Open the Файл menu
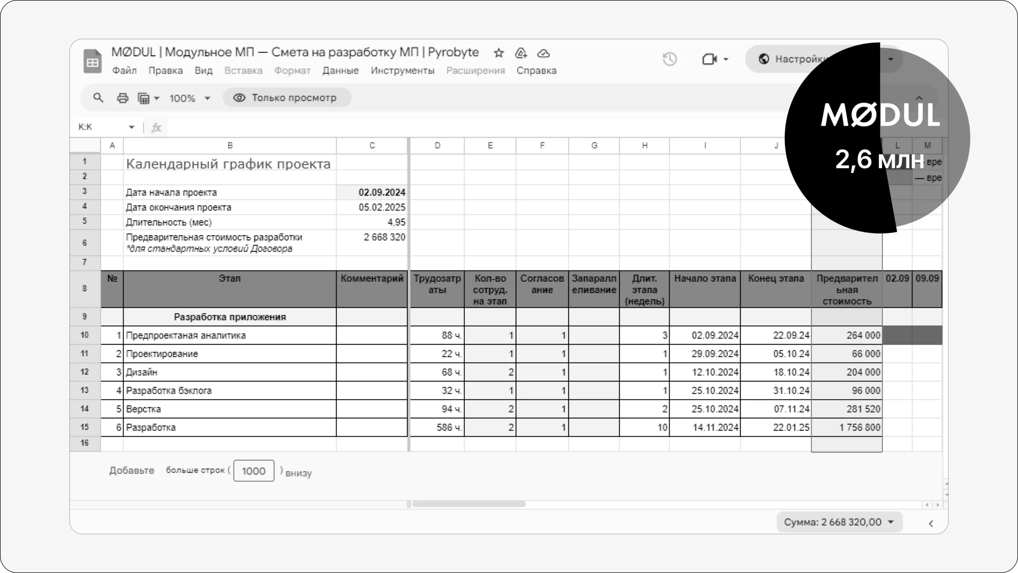1018x573 pixels. (124, 70)
